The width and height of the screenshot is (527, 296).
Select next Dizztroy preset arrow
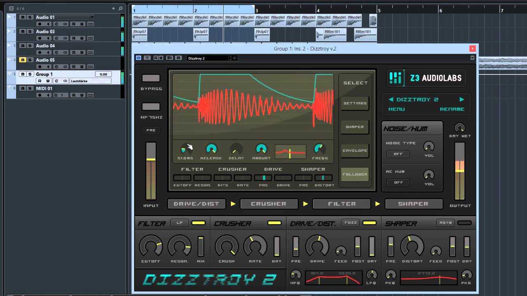click(462, 99)
